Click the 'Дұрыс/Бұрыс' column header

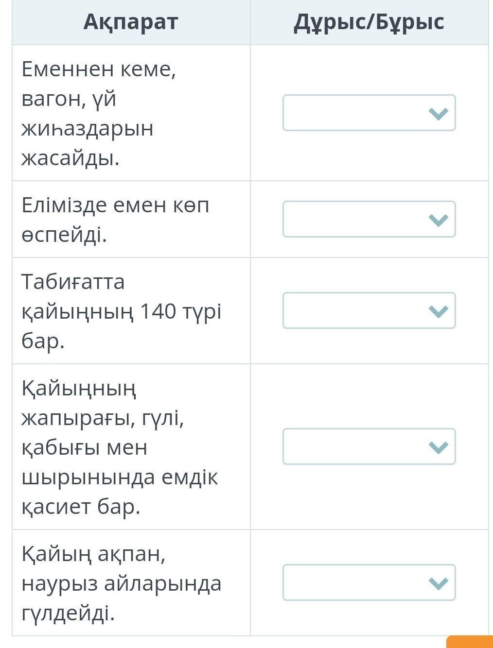tap(369, 22)
